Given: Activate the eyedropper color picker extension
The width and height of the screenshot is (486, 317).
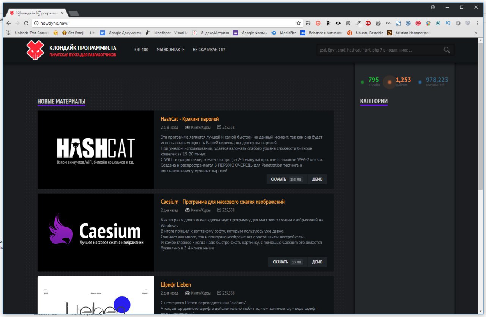Looking at the screenshot, I should coord(358,23).
